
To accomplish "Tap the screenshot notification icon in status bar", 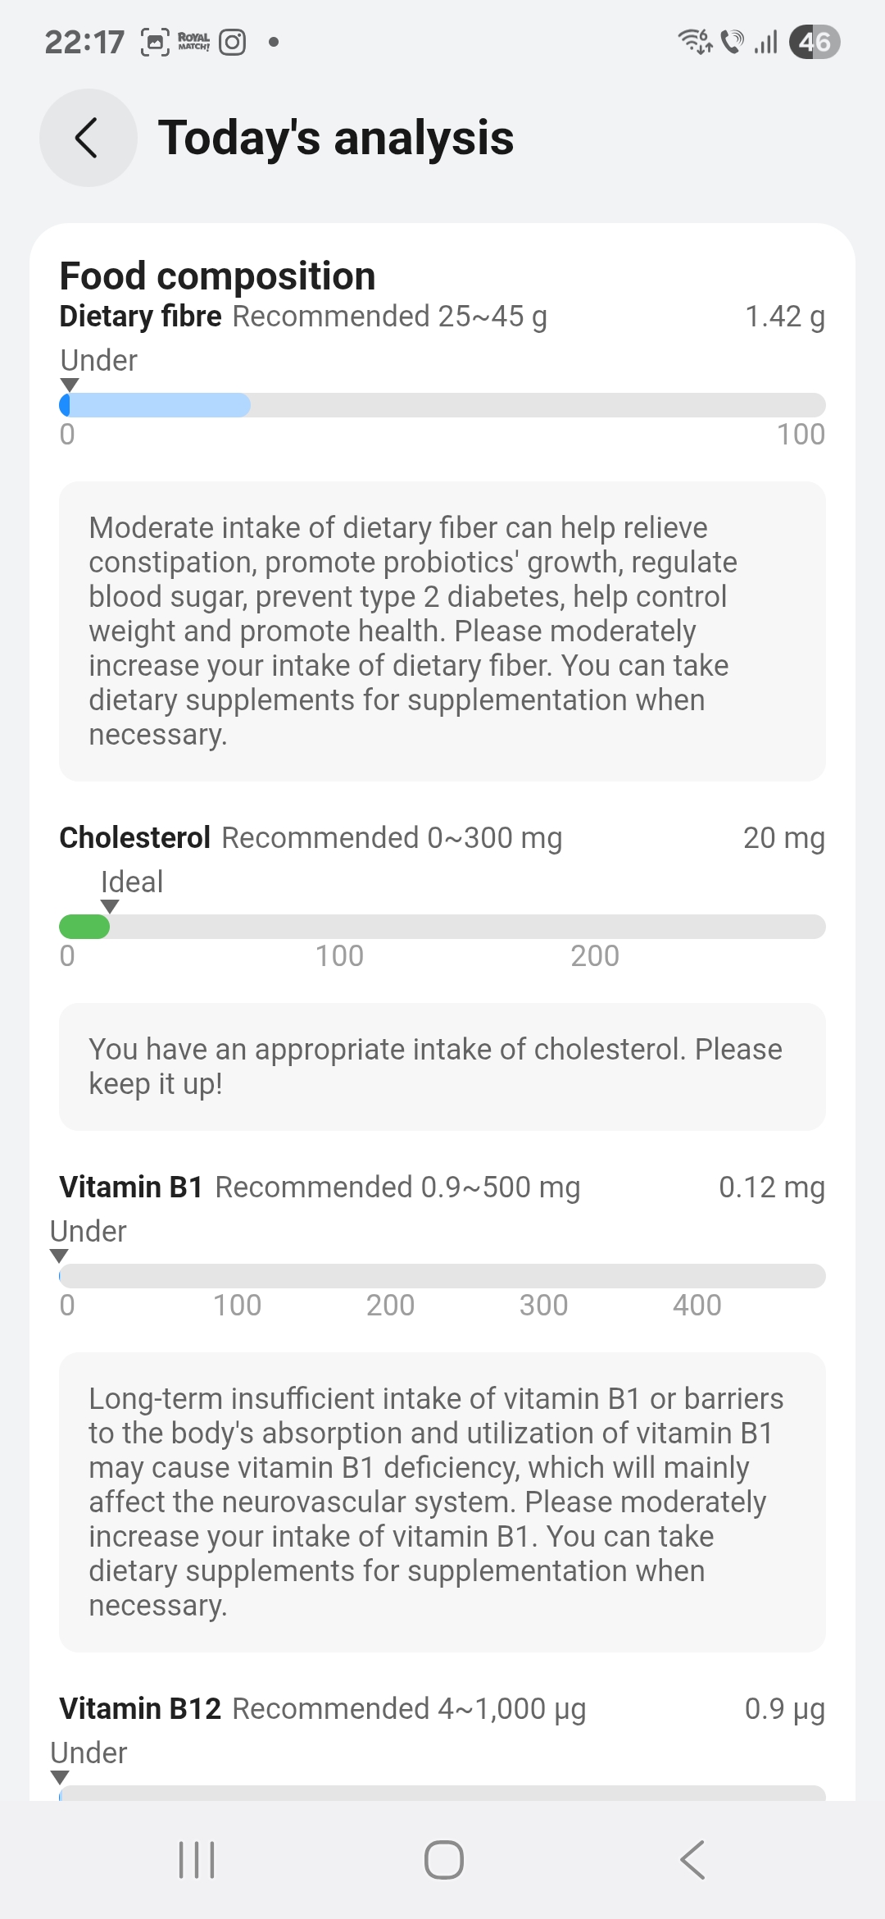I will [x=156, y=42].
